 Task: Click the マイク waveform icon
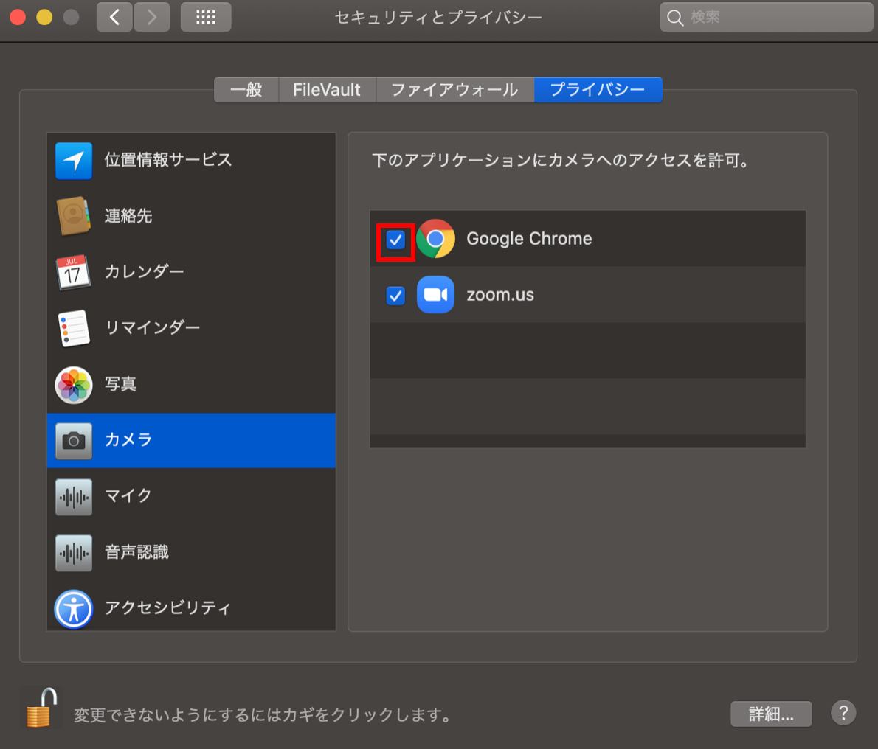74,497
